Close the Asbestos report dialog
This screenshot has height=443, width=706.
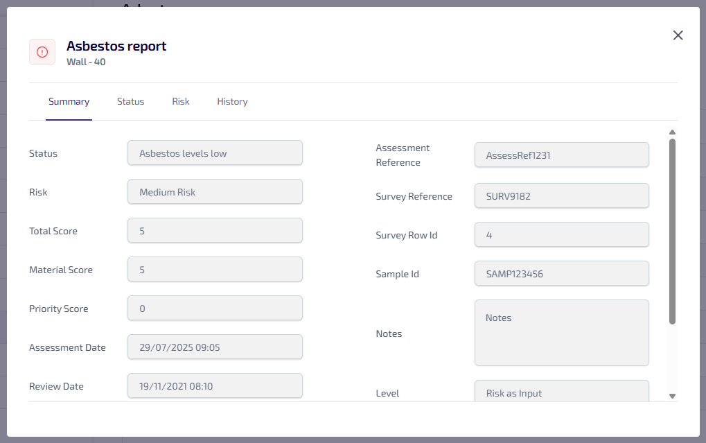(678, 35)
